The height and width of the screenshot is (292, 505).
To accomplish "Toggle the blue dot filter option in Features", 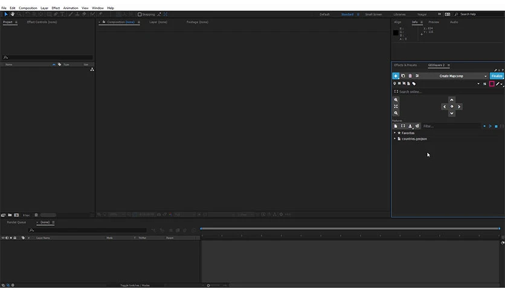I will (484, 126).
